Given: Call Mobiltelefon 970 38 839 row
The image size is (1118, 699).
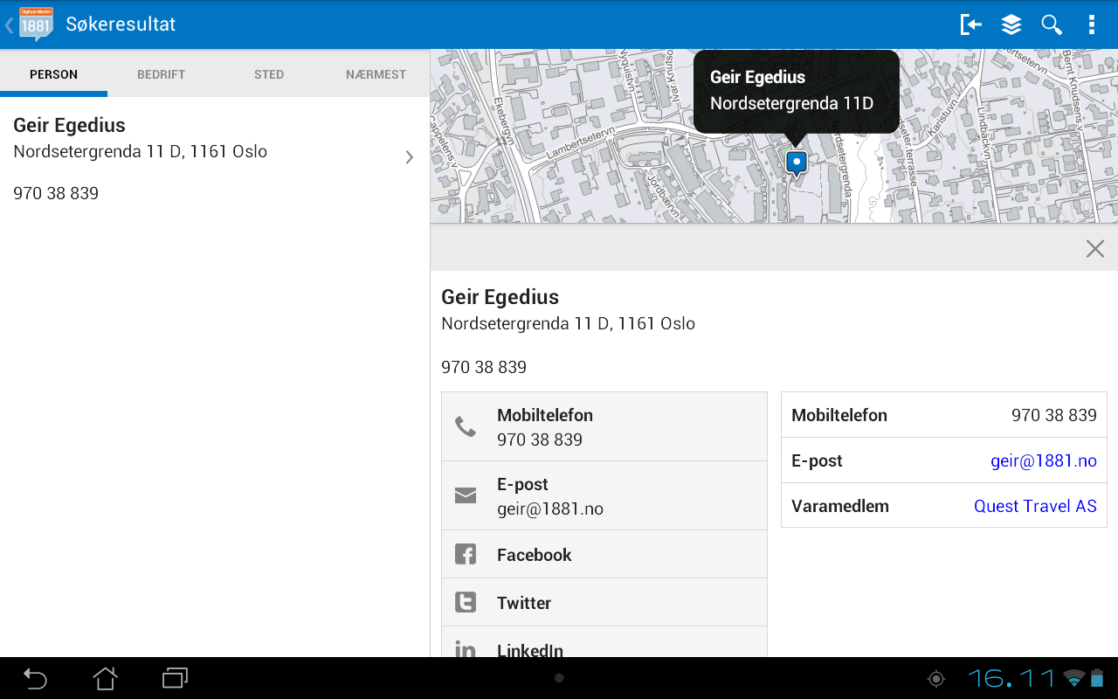Looking at the screenshot, I should pos(604,426).
